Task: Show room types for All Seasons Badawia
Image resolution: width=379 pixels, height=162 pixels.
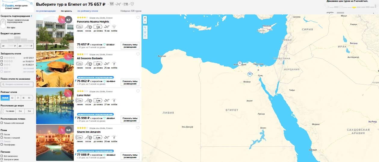Action: pyautogui.click(x=130, y=82)
